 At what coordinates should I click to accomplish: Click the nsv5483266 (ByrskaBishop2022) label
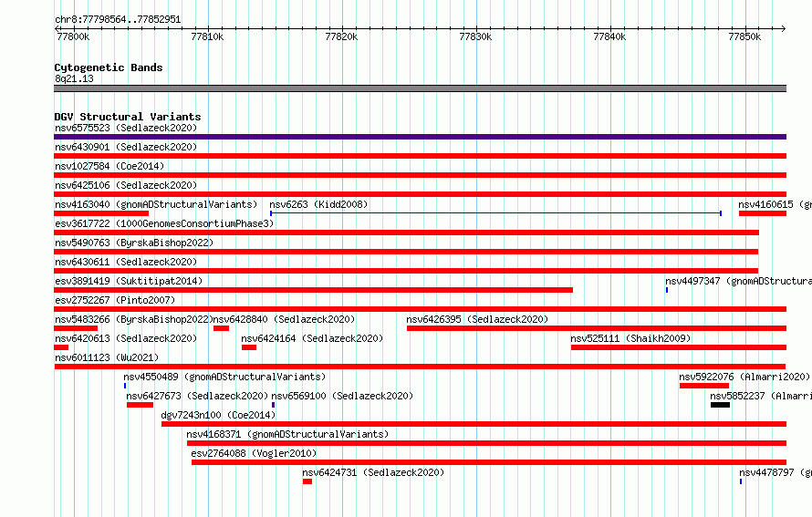[134, 319]
